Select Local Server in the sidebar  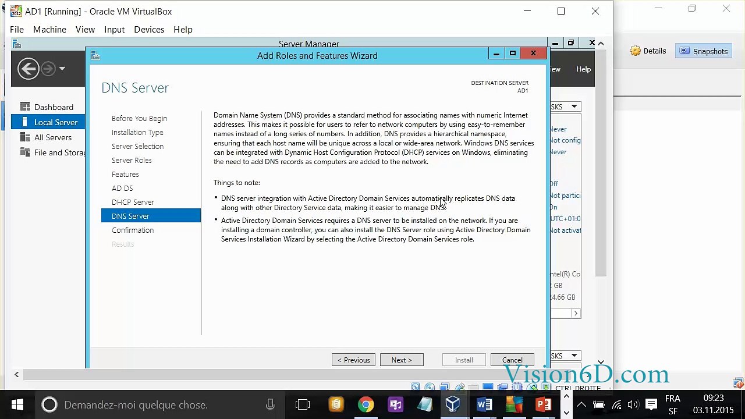tap(56, 122)
